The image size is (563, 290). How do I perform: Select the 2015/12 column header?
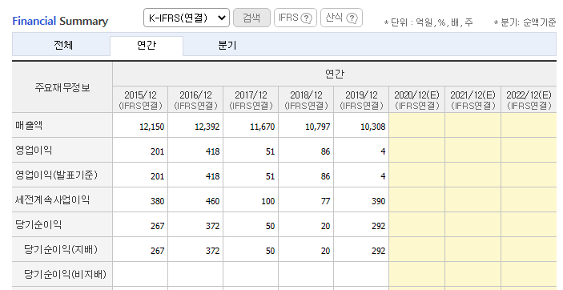point(140,99)
